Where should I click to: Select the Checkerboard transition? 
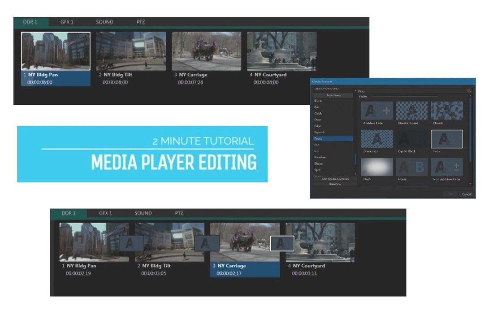pos(411,110)
